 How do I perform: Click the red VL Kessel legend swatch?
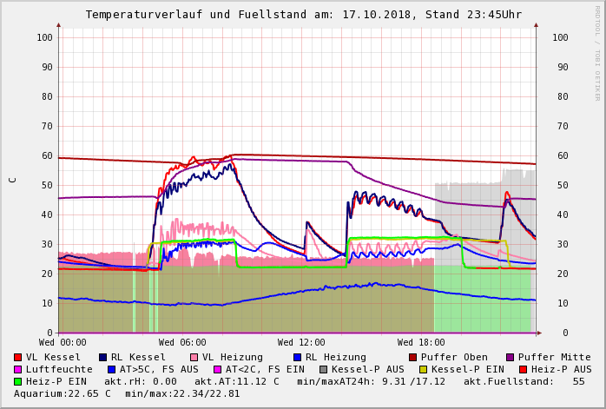pyautogui.click(x=18, y=357)
